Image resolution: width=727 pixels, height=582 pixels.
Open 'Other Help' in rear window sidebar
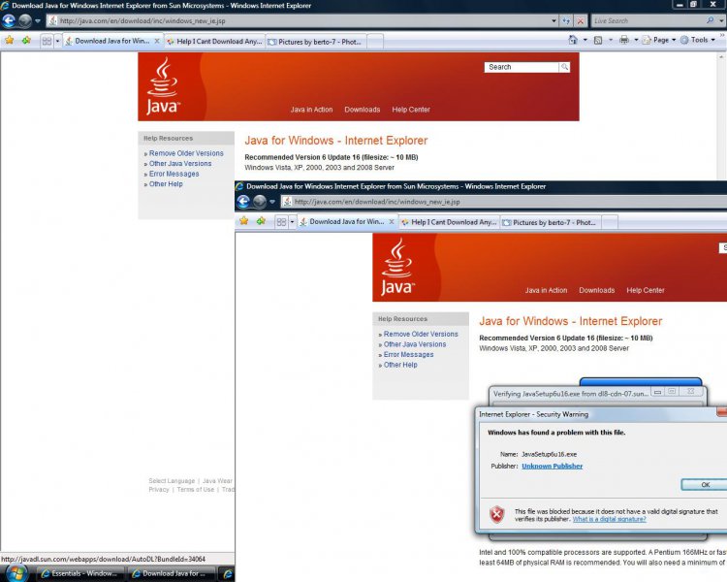tap(166, 183)
